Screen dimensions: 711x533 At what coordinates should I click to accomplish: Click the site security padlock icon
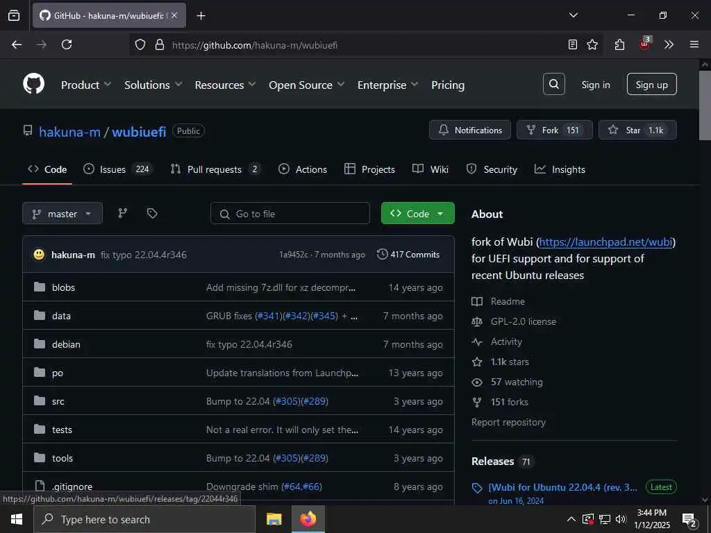[159, 44]
